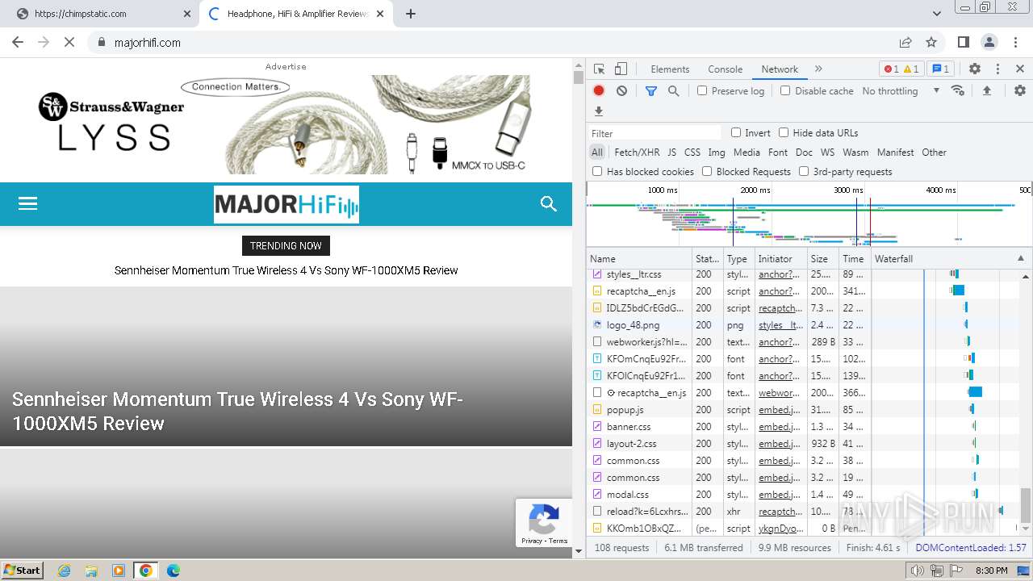
Task: Select the Network tab
Action: coord(780,69)
